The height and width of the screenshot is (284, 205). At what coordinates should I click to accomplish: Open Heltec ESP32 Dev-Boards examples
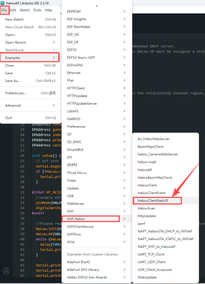[x=97, y=277]
